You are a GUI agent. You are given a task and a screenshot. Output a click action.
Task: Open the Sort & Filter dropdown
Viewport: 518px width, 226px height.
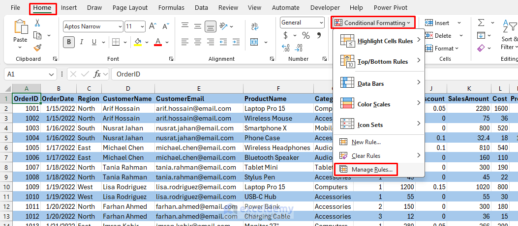click(509, 35)
